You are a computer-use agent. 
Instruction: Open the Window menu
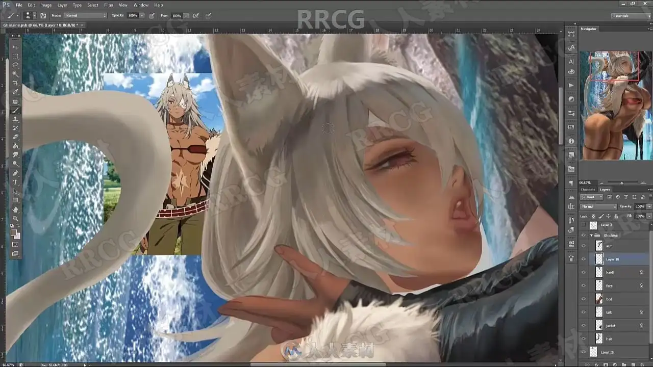(x=141, y=5)
